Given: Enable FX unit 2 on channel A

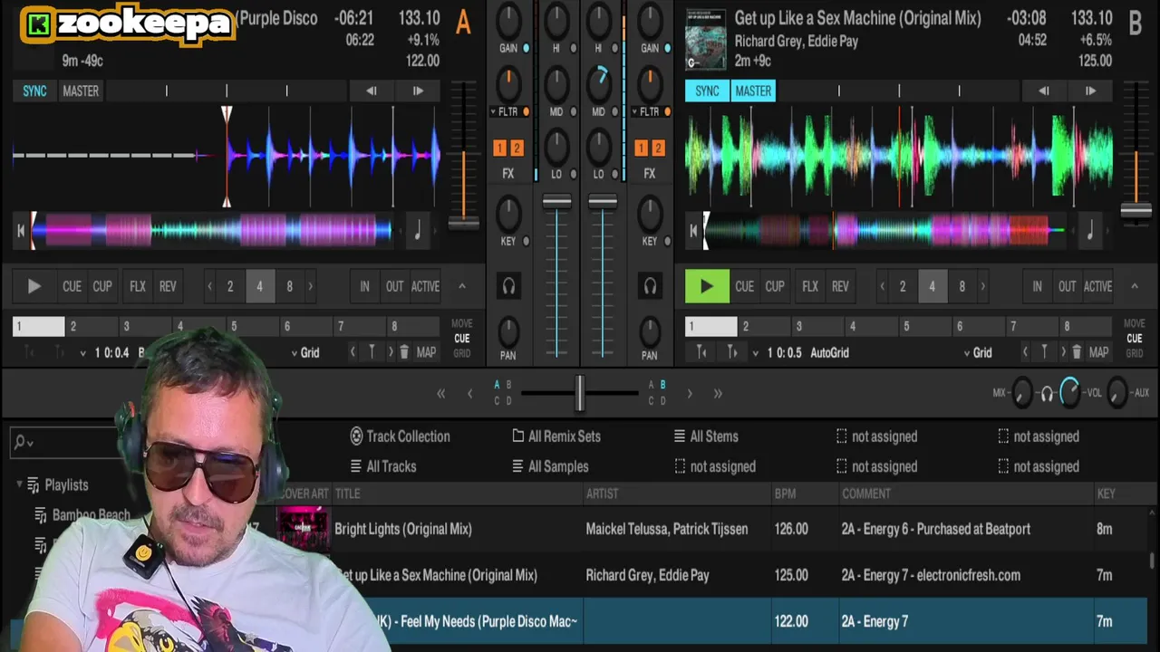Looking at the screenshot, I should [516, 148].
